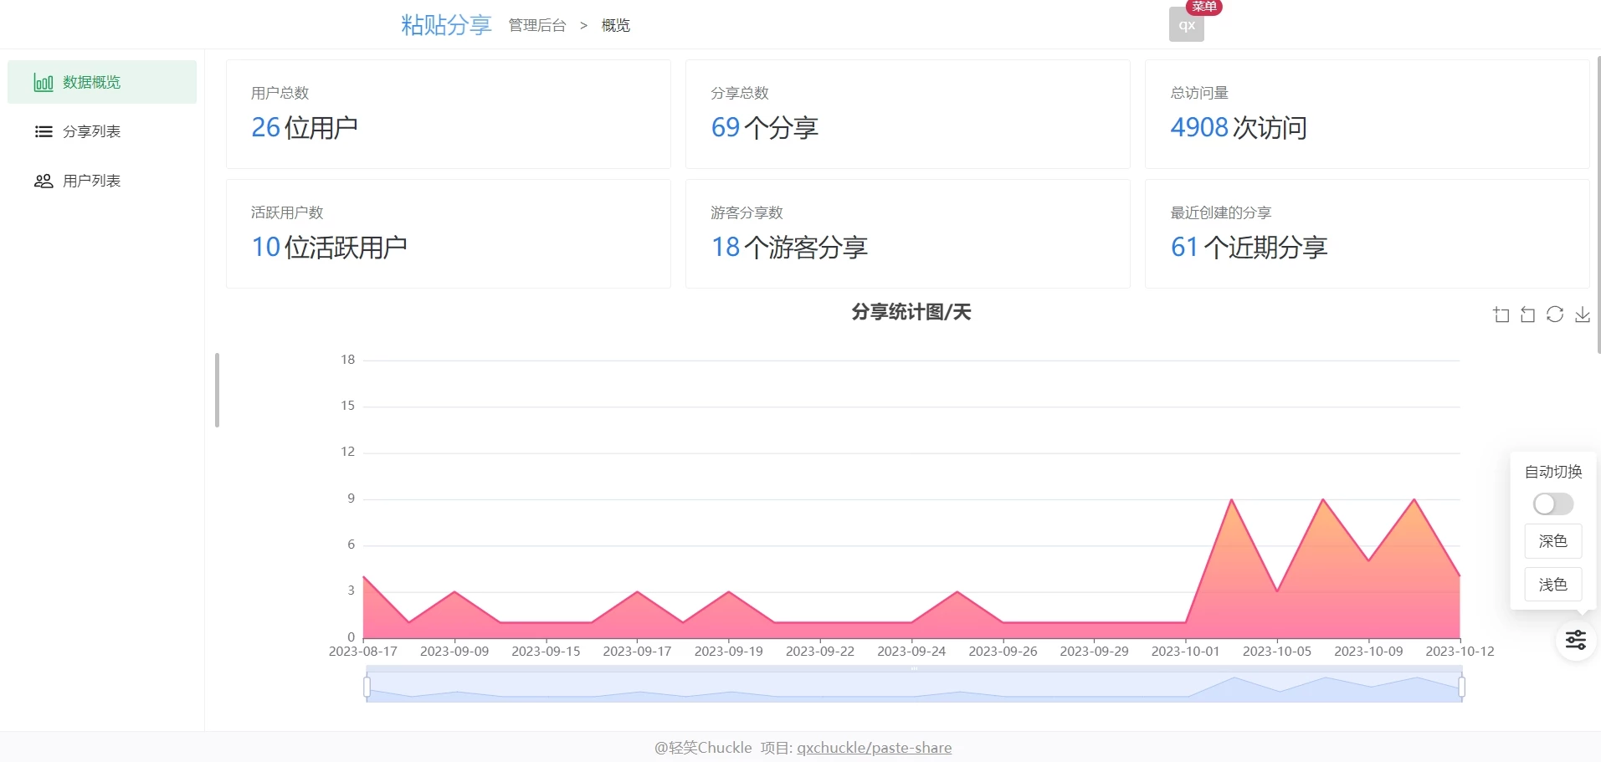The image size is (1601, 762).
Task: Click the 61 个近期分享 value
Action: pos(1249,247)
